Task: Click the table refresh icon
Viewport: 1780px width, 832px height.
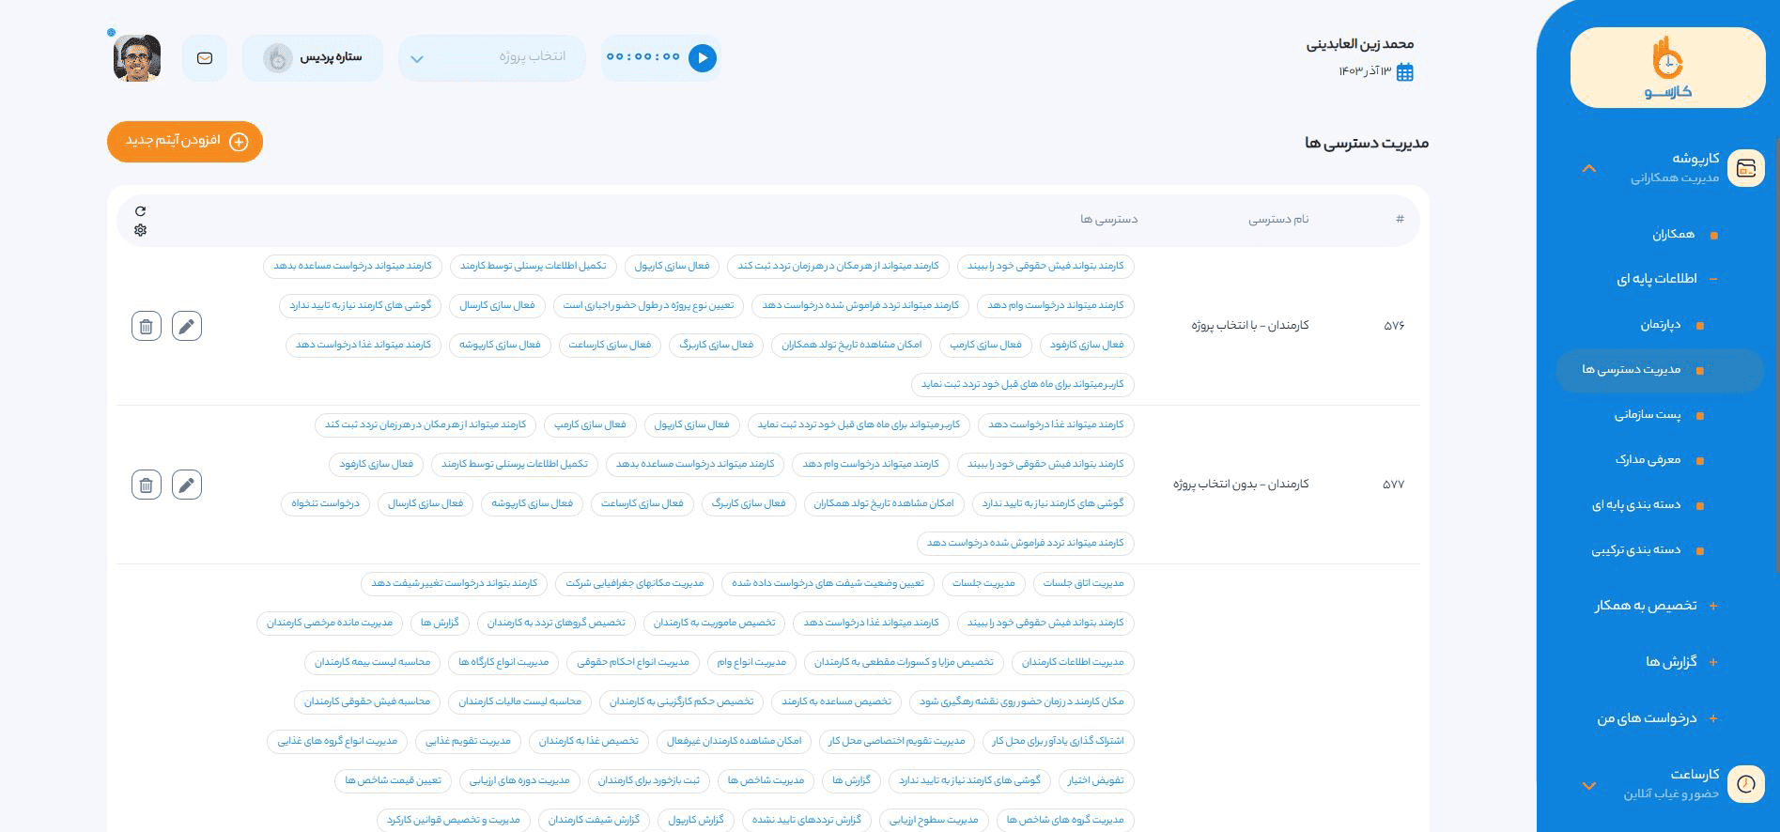Action: (x=141, y=211)
